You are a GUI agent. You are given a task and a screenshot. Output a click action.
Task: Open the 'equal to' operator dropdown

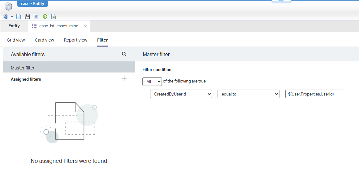click(x=249, y=94)
